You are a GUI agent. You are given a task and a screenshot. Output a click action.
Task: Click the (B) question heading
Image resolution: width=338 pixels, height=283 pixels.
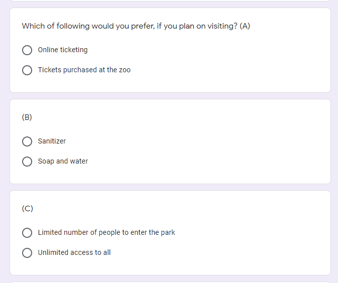(27, 117)
